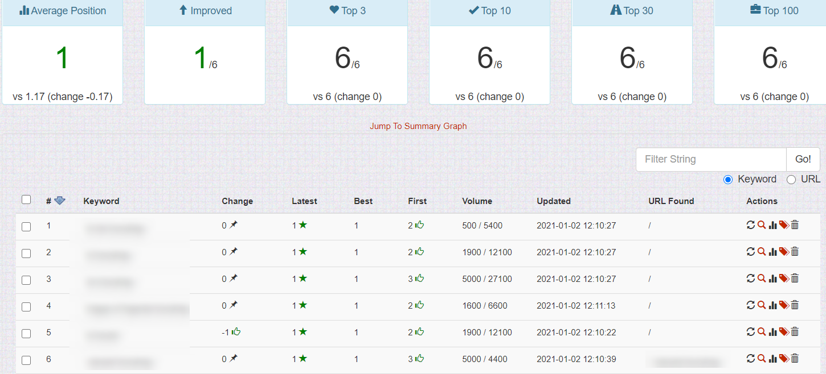The height and width of the screenshot is (374, 826).
Task: Delete keyword row 2 via trash icon
Action: [x=795, y=252]
